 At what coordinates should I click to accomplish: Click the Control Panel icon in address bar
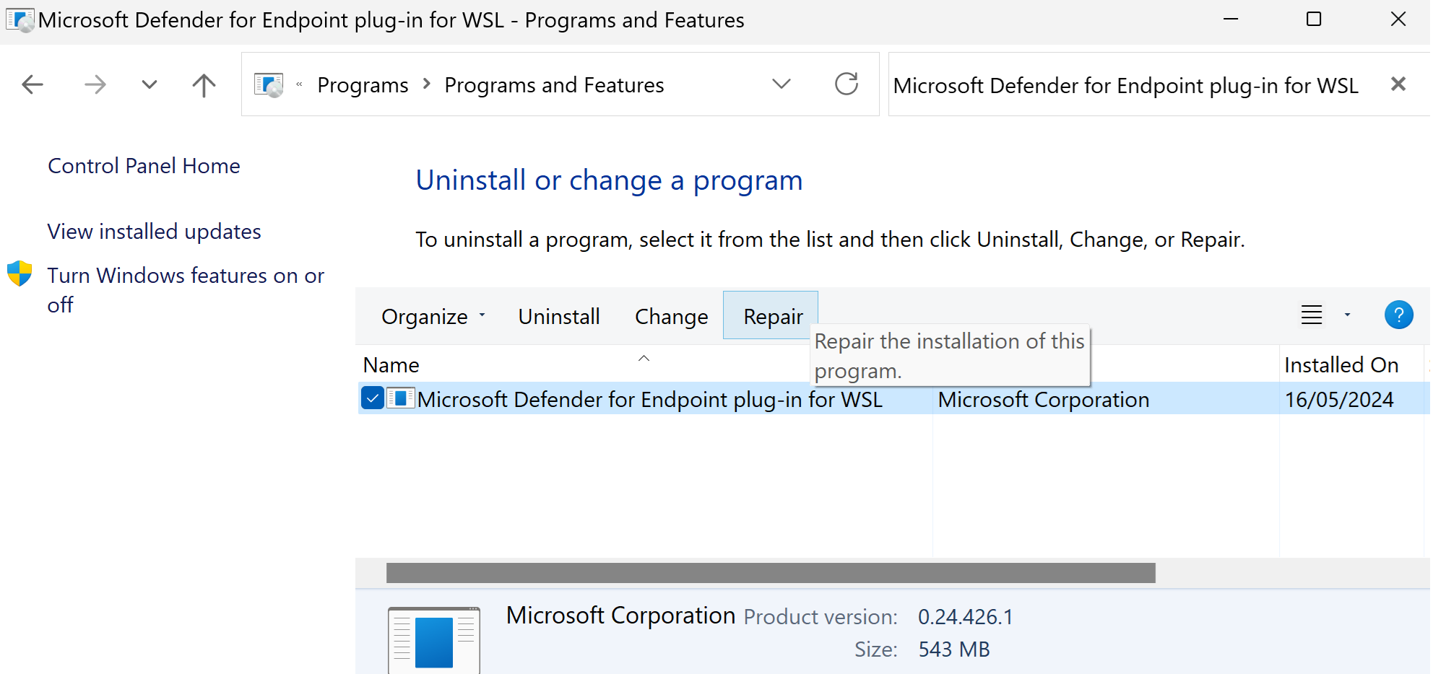tap(269, 85)
